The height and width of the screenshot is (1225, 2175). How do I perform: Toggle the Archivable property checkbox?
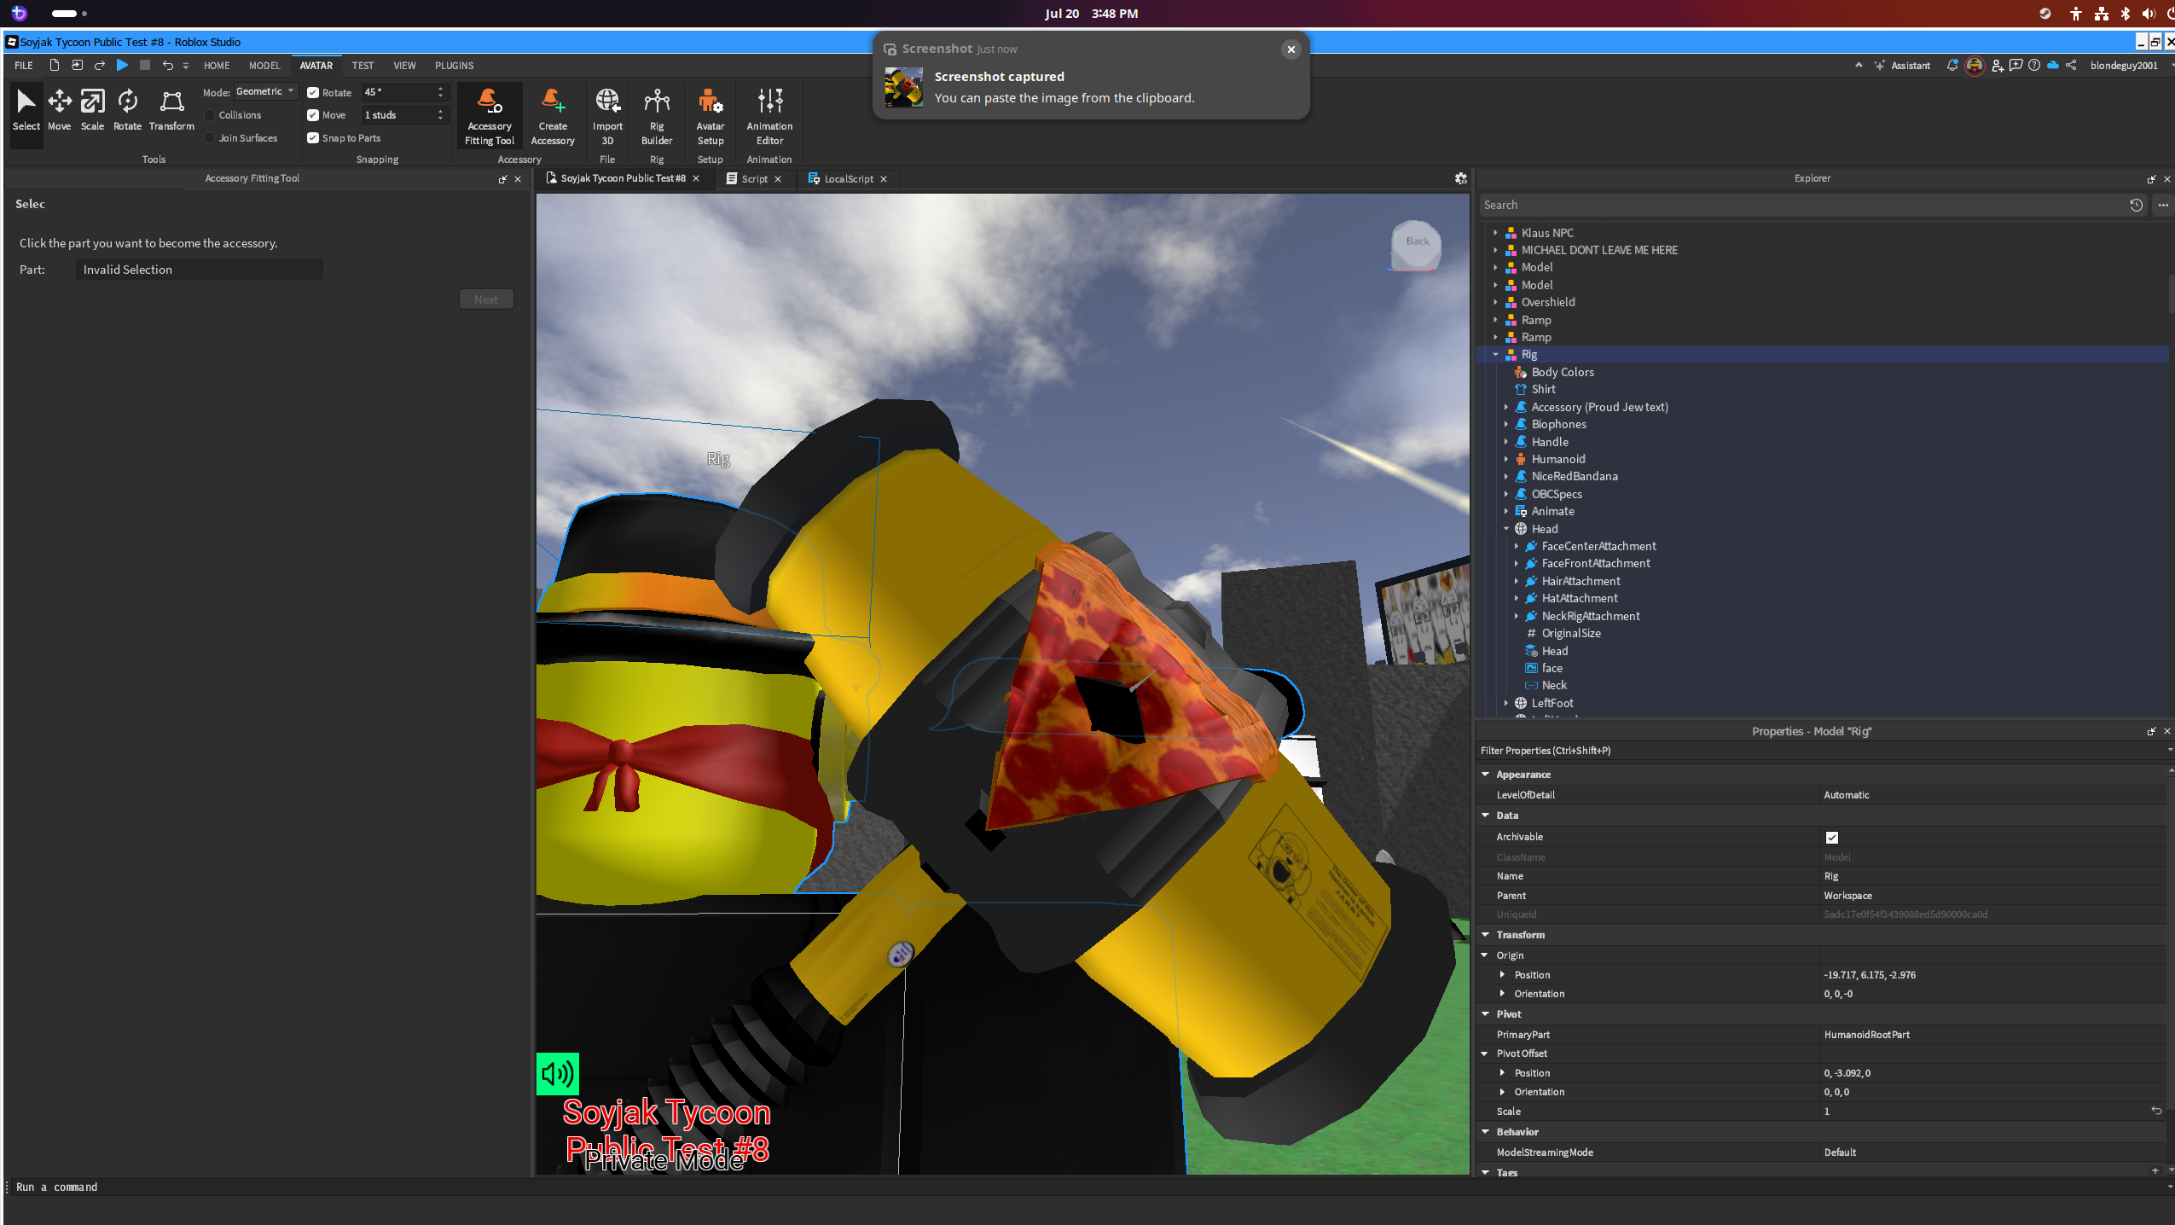pos(1831,837)
